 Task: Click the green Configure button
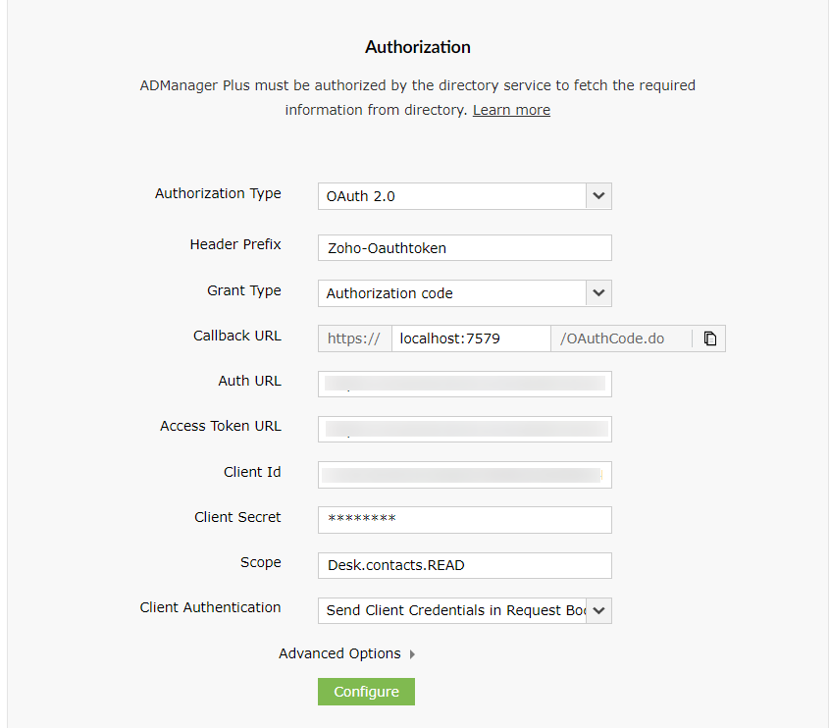[366, 692]
